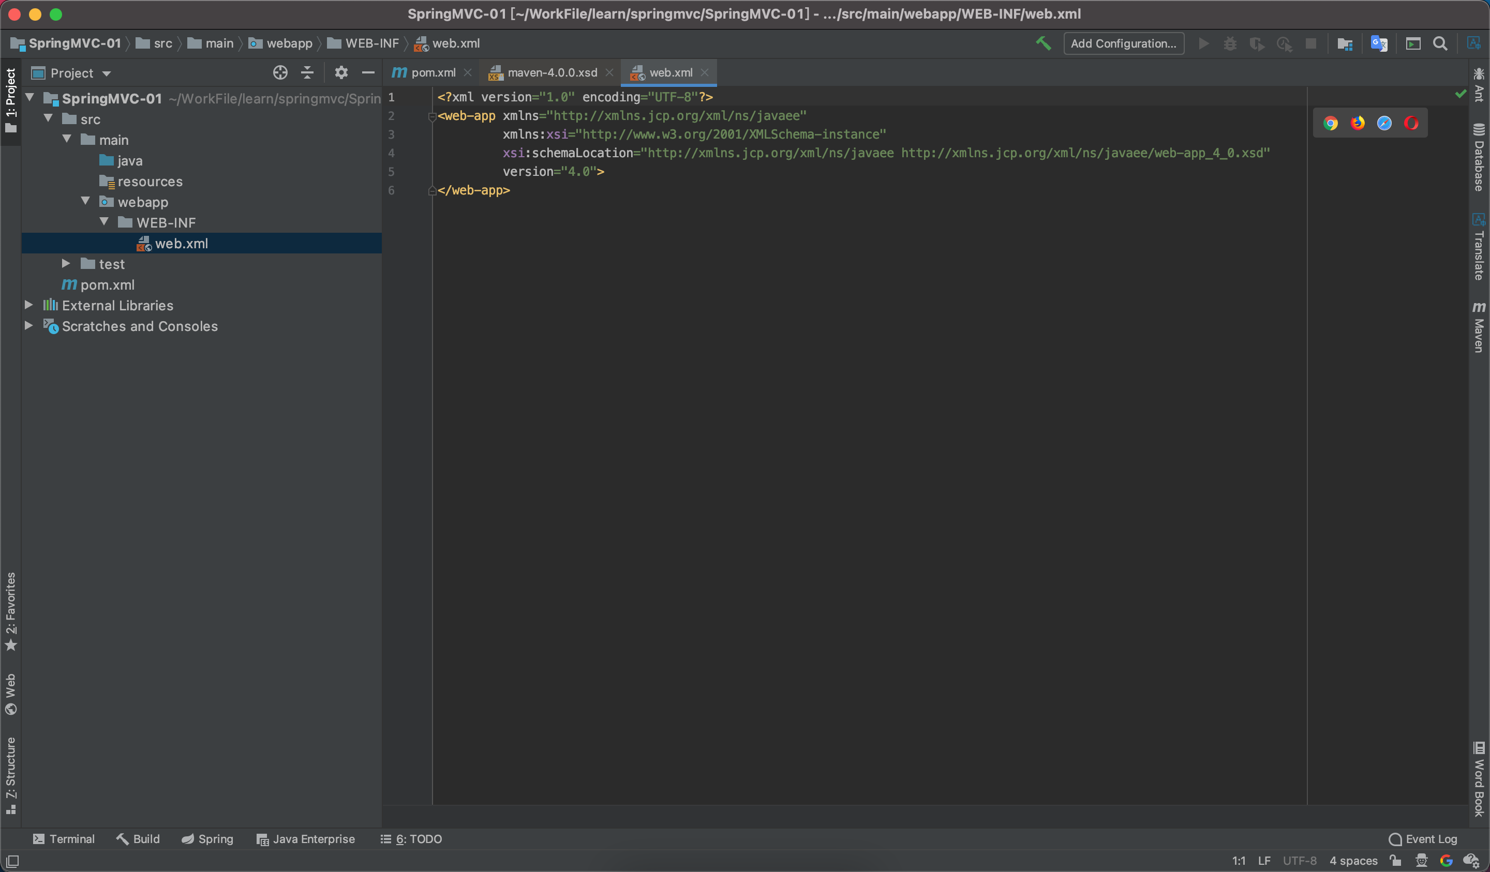1490x872 pixels.
Task: Toggle the Maven tool window
Action: [x=1479, y=327]
